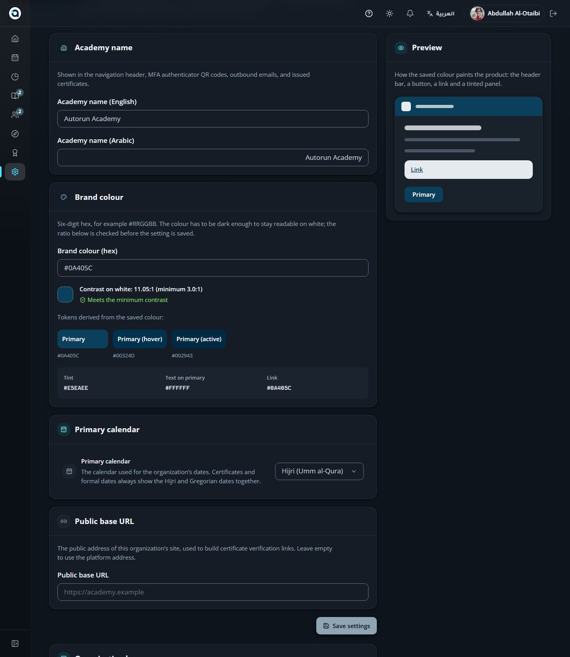Click the Text on primary value #FFFFFF
570x657 pixels.
tap(177, 388)
